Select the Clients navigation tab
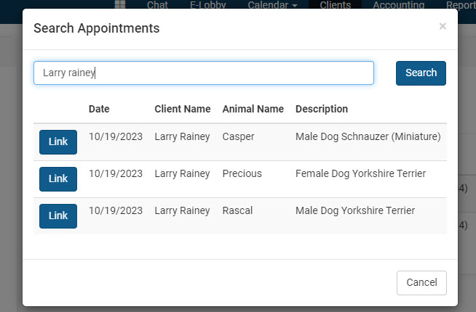The height and width of the screenshot is (312, 476). click(335, 4)
